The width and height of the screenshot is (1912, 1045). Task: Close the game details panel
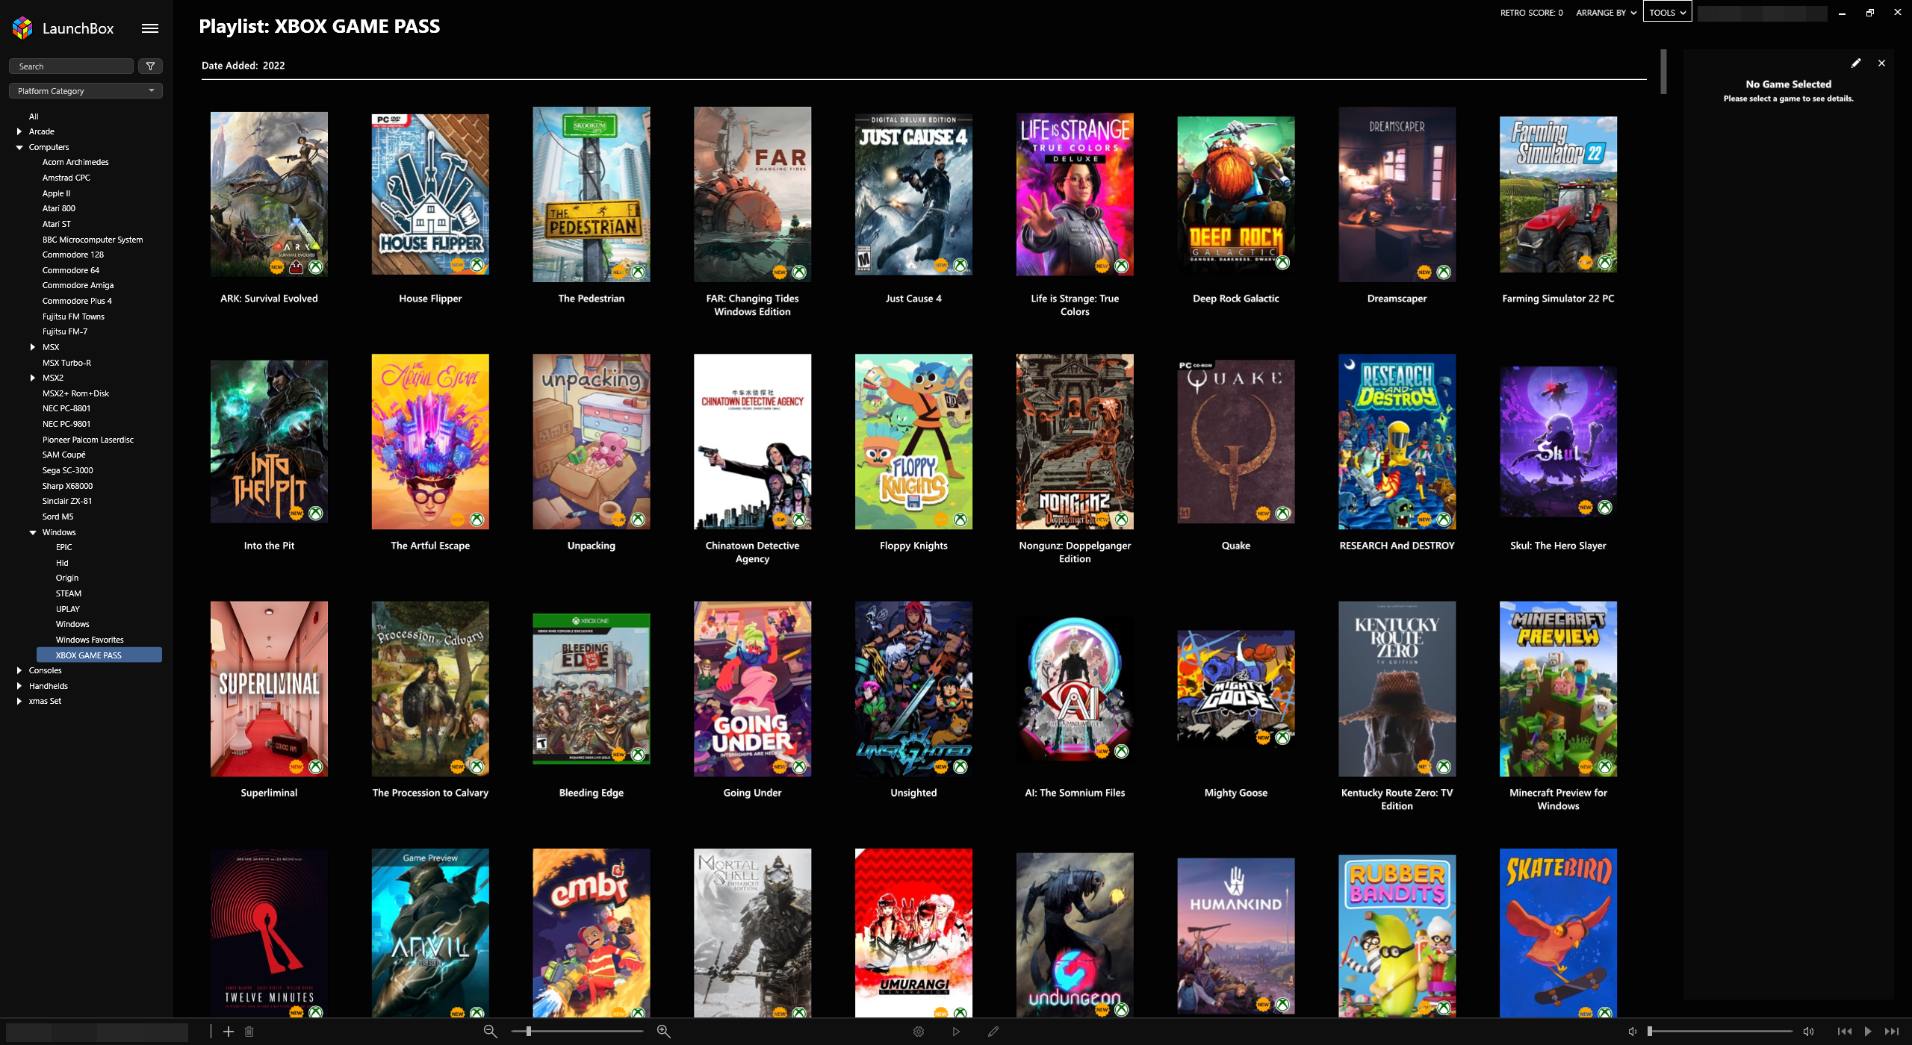click(x=1881, y=63)
